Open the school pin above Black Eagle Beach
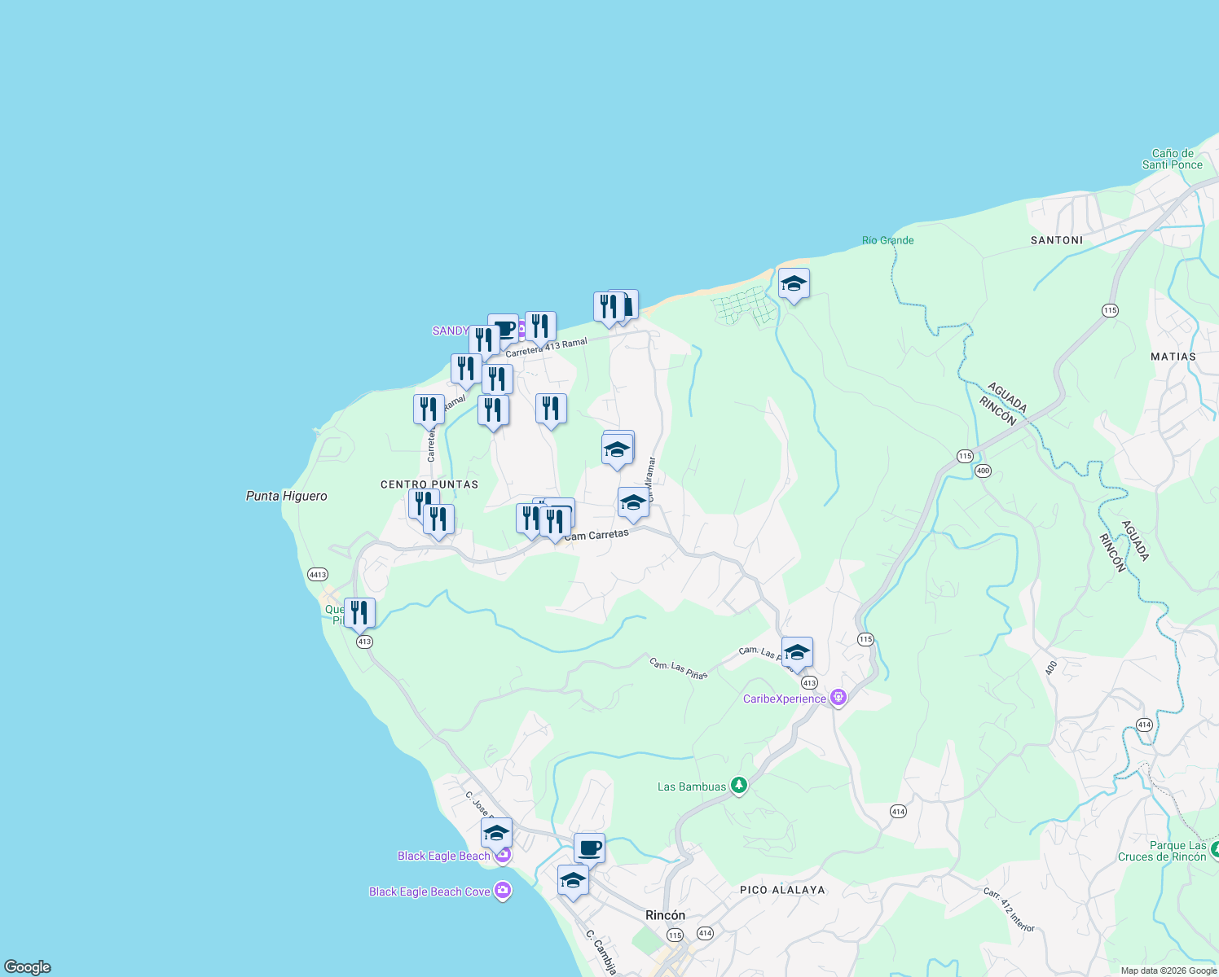 495,833
